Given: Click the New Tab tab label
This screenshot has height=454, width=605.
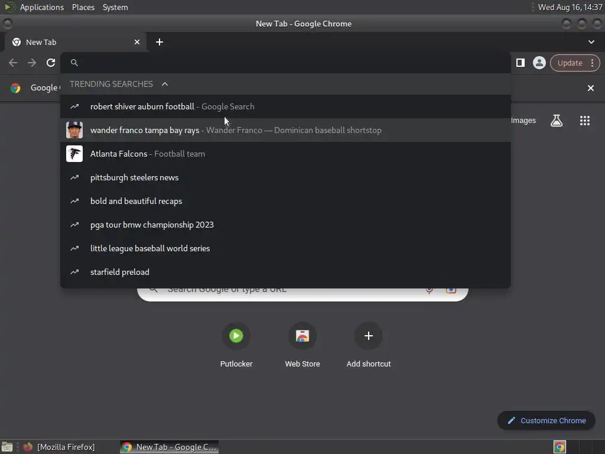Looking at the screenshot, I should tap(41, 42).
